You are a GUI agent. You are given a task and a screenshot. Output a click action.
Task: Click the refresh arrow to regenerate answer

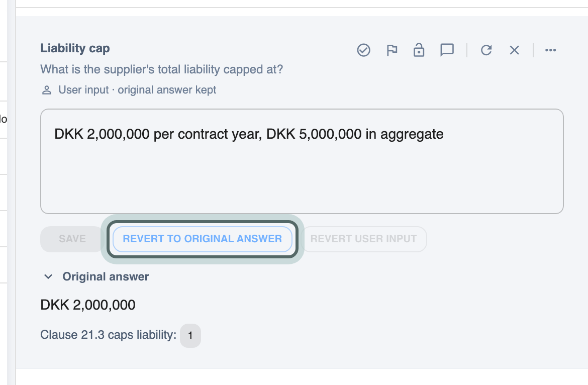click(x=486, y=50)
